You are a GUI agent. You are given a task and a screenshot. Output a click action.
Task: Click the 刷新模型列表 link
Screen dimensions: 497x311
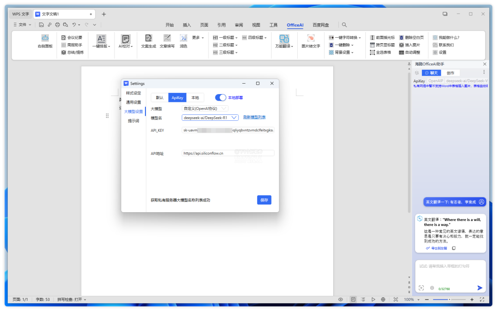click(254, 117)
